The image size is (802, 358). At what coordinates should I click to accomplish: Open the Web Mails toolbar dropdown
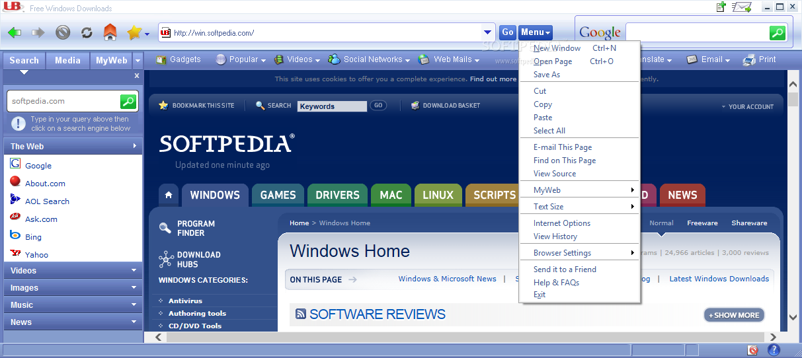[x=450, y=59]
